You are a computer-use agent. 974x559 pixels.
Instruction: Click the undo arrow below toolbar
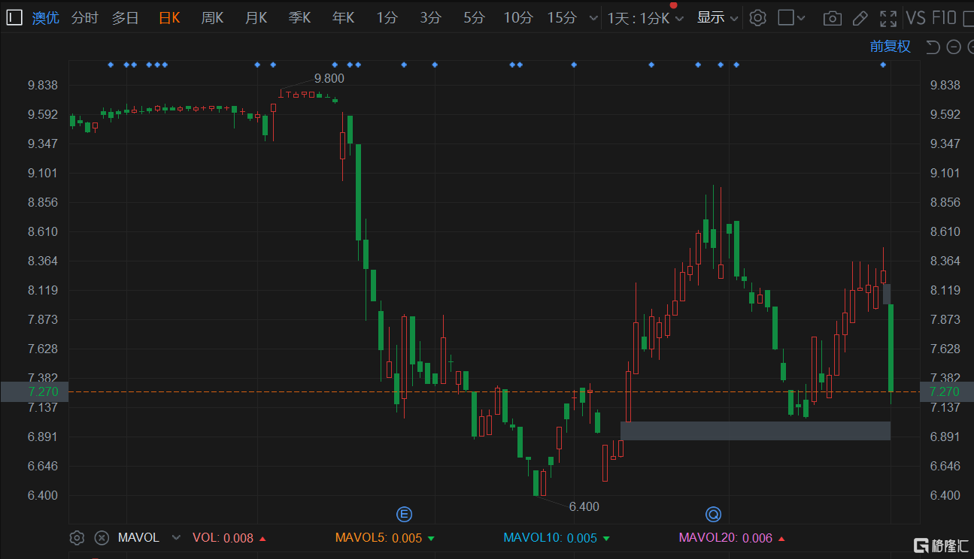pyautogui.click(x=933, y=47)
